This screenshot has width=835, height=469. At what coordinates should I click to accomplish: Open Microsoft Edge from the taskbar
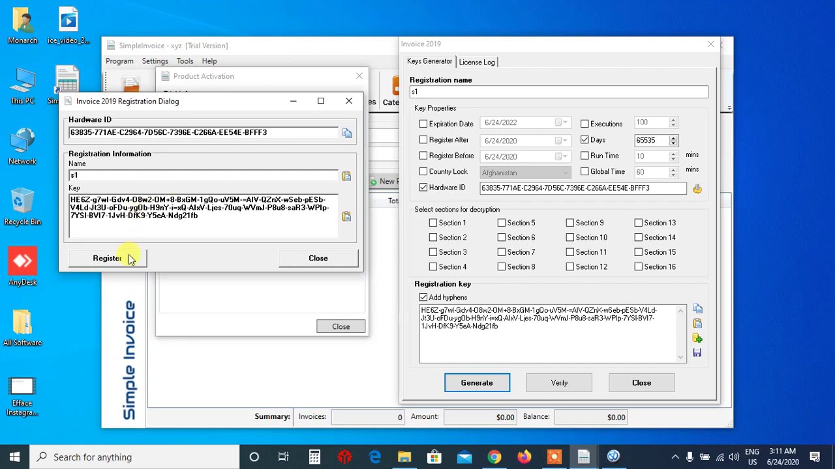(374, 457)
